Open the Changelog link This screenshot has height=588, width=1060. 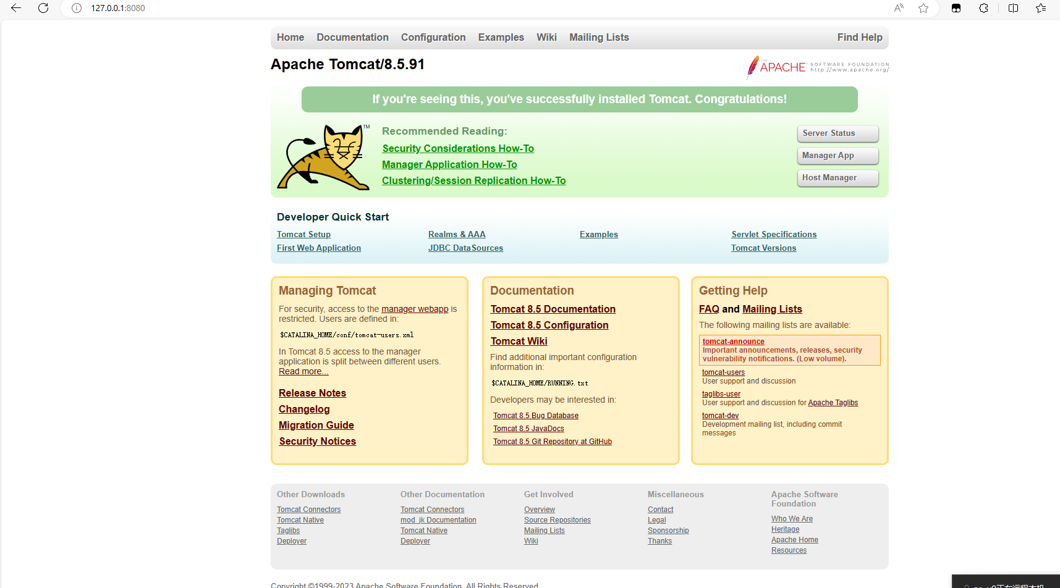[304, 409]
